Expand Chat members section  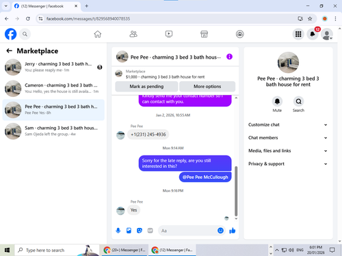coord(288,138)
